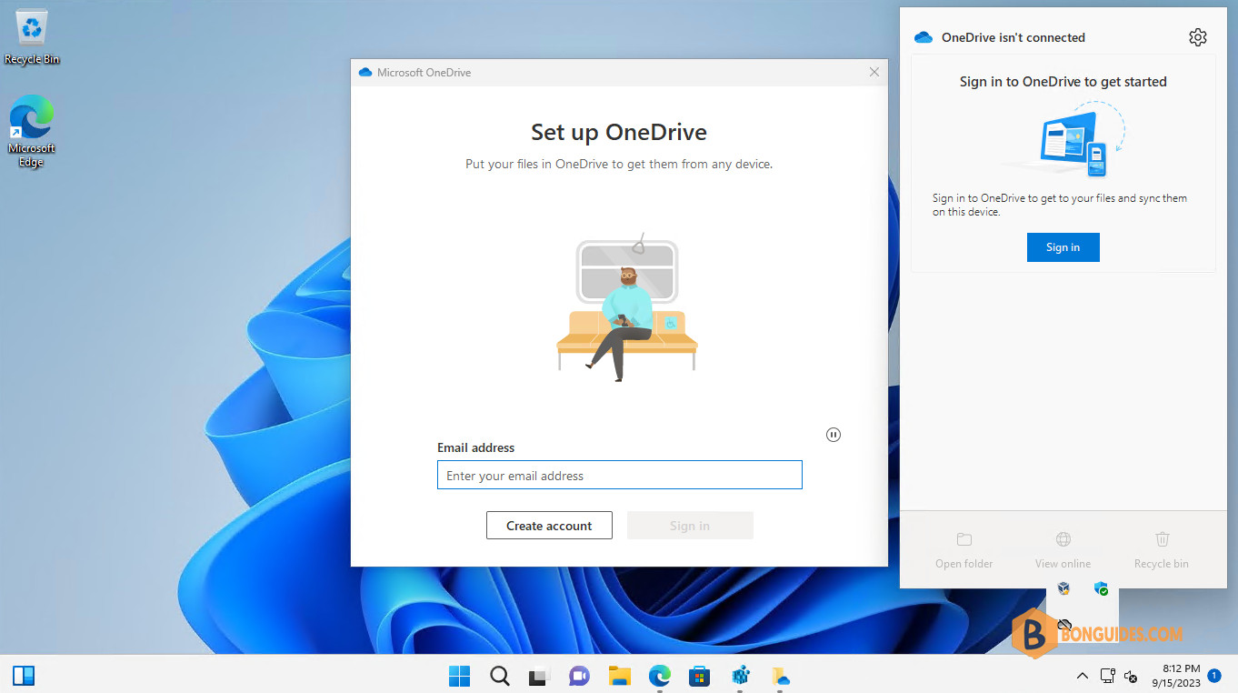
Task: Open the Recycle Bin desktop icon
Action: point(32,38)
